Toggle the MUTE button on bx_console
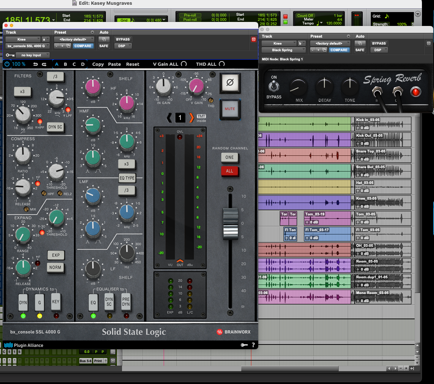434x384 pixels. pos(230,109)
